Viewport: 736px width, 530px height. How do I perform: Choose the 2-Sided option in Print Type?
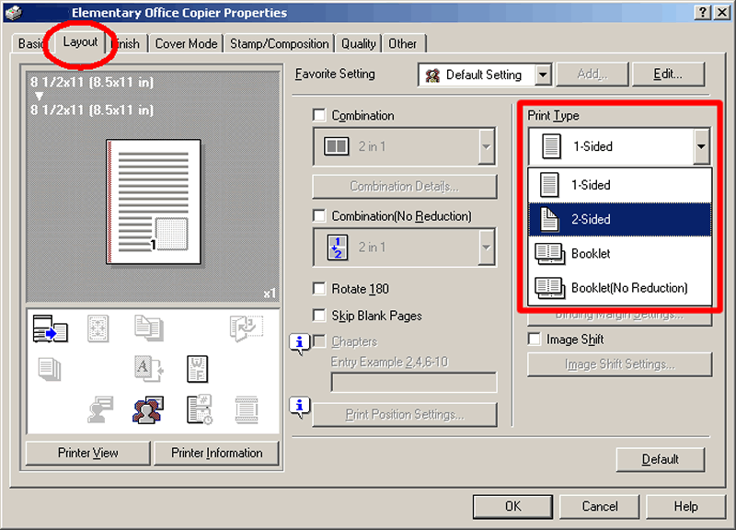click(618, 219)
